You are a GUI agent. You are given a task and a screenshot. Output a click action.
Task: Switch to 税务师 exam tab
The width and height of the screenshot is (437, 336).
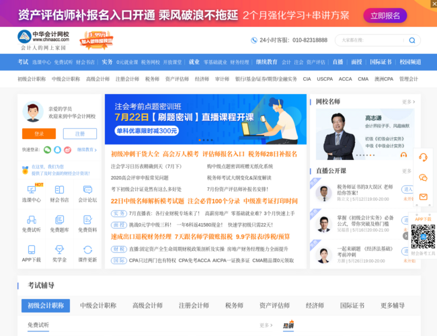[x=234, y=306]
